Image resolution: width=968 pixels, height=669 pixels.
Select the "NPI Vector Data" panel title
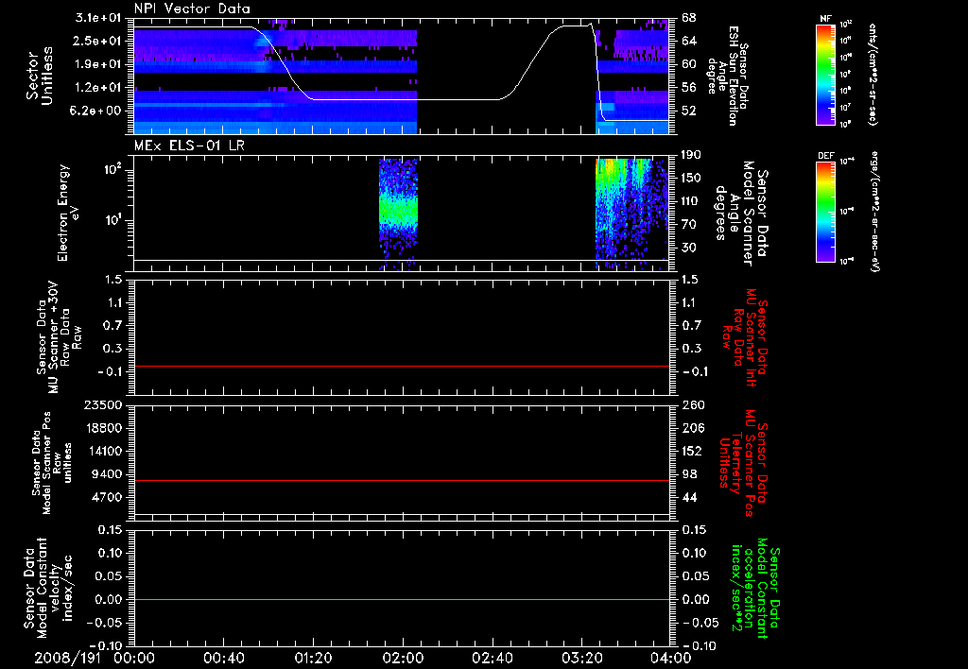[x=192, y=9]
